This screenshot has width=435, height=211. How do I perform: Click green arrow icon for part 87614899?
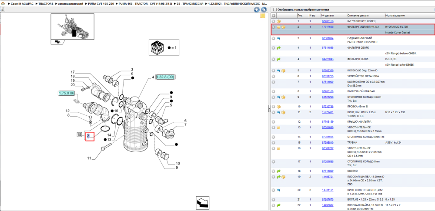tap(278, 171)
